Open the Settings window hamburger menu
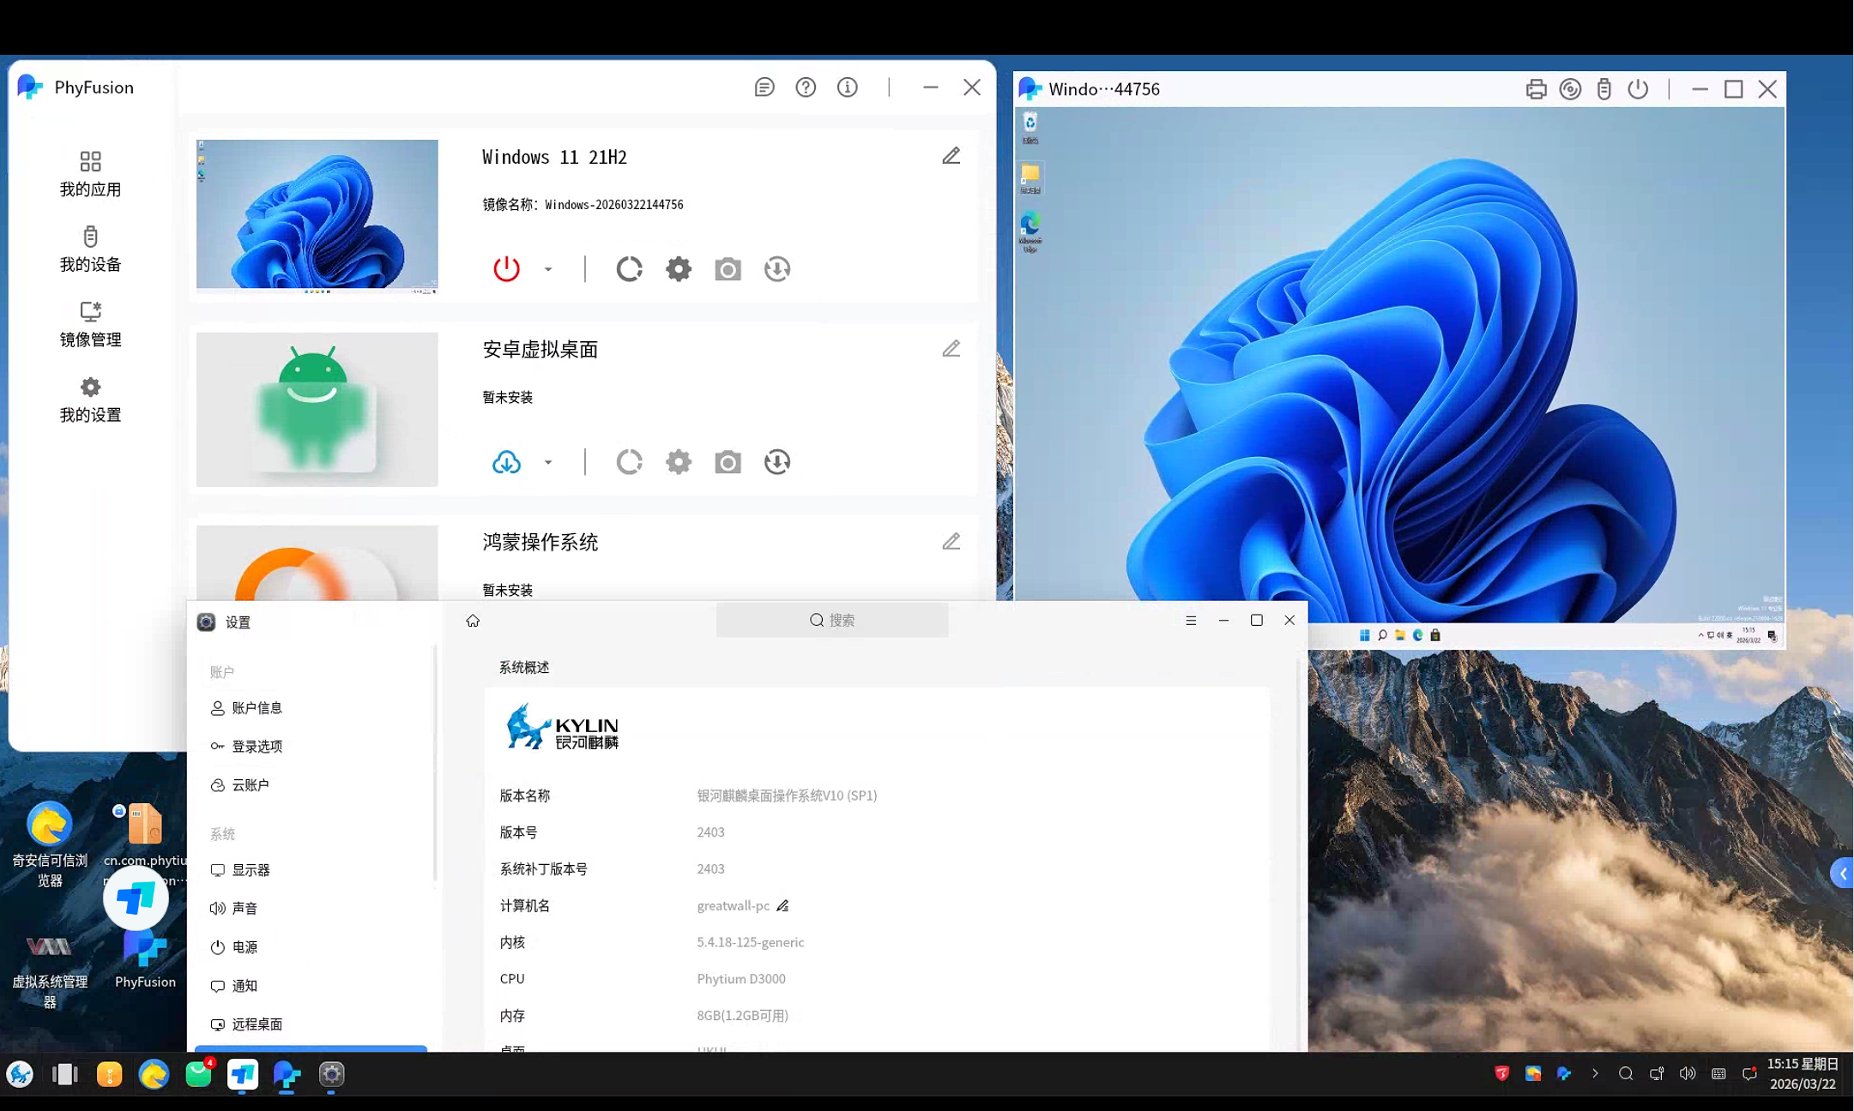Screen dimensions: 1854x1111 click(x=1191, y=621)
